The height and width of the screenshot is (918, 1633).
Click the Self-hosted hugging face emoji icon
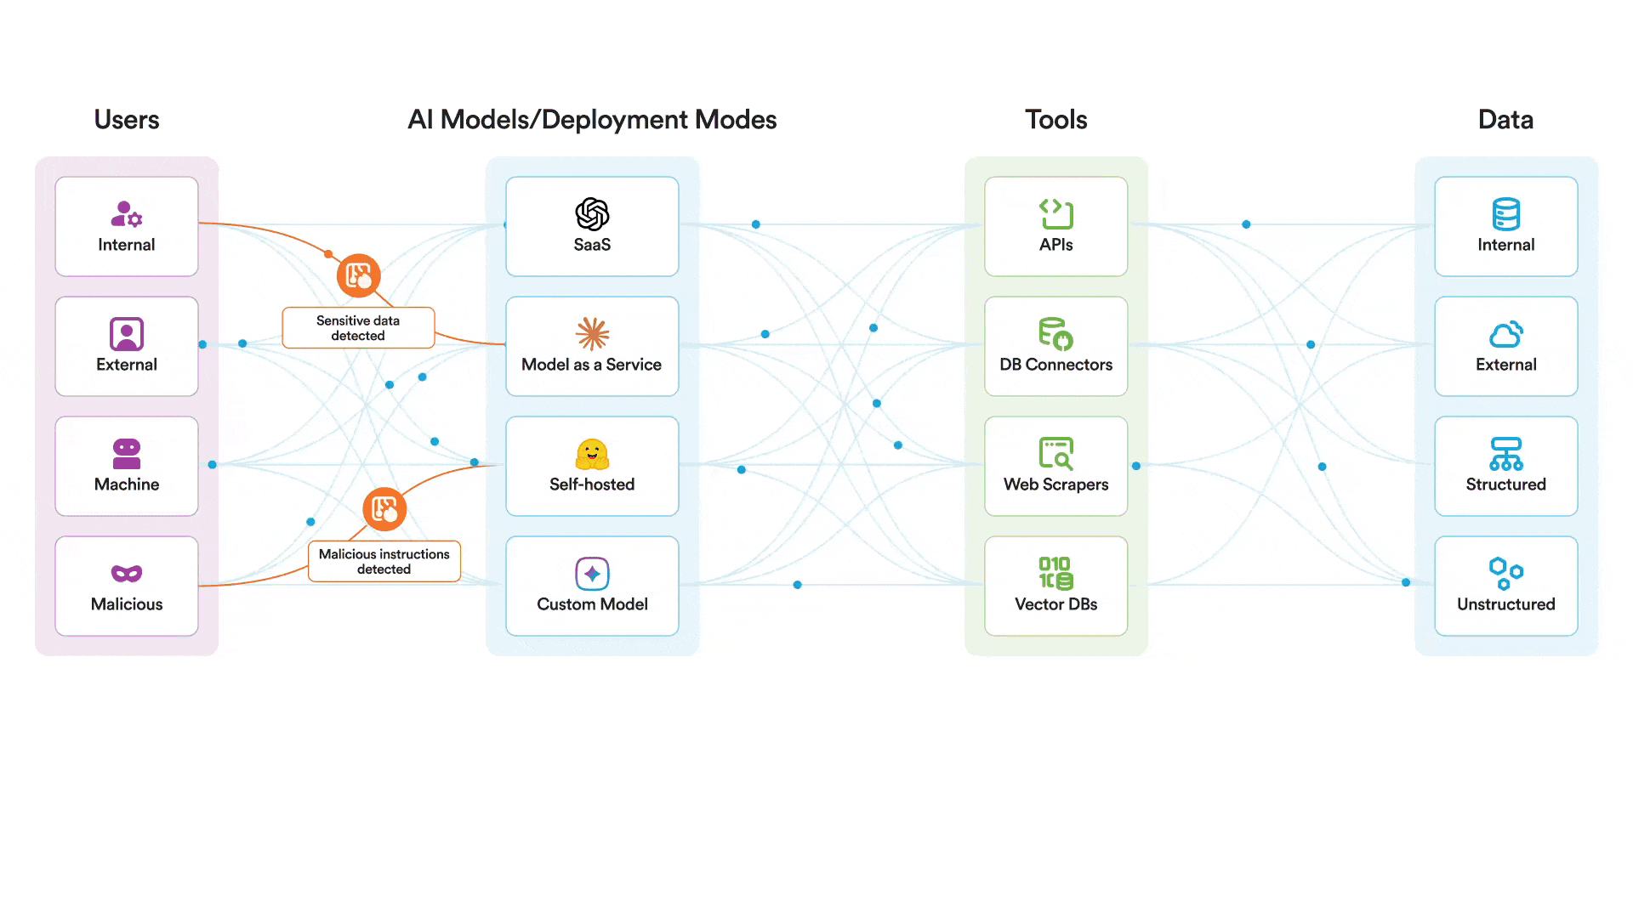[592, 455]
